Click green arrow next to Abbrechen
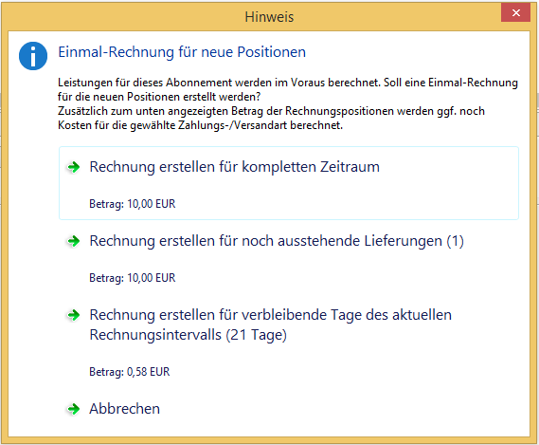Viewport: 539px width, 445px height. (x=74, y=409)
